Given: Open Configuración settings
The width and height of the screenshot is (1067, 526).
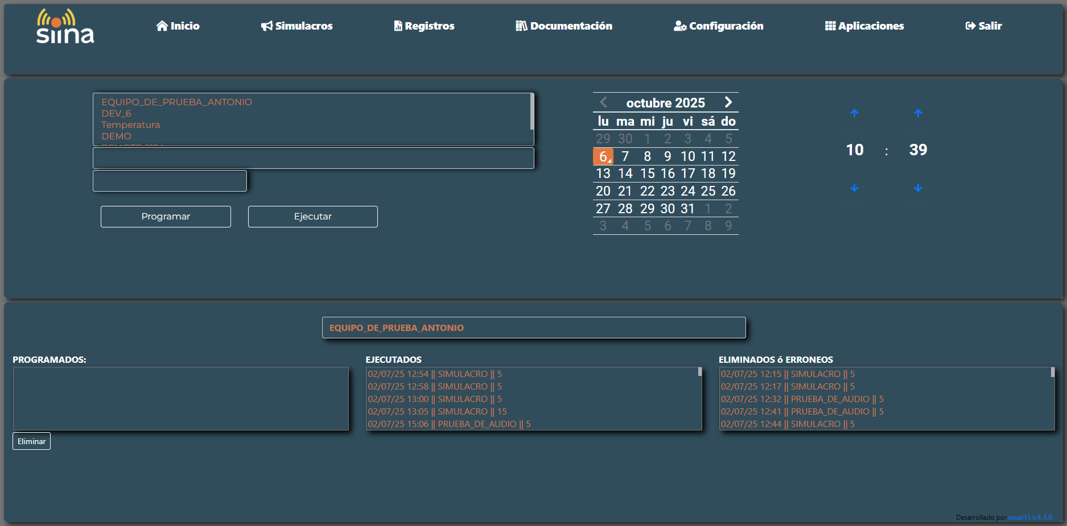Looking at the screenshot, I should click(x=718, y=26).
